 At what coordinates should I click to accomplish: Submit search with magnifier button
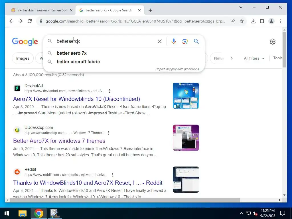(x=196, y=41)
